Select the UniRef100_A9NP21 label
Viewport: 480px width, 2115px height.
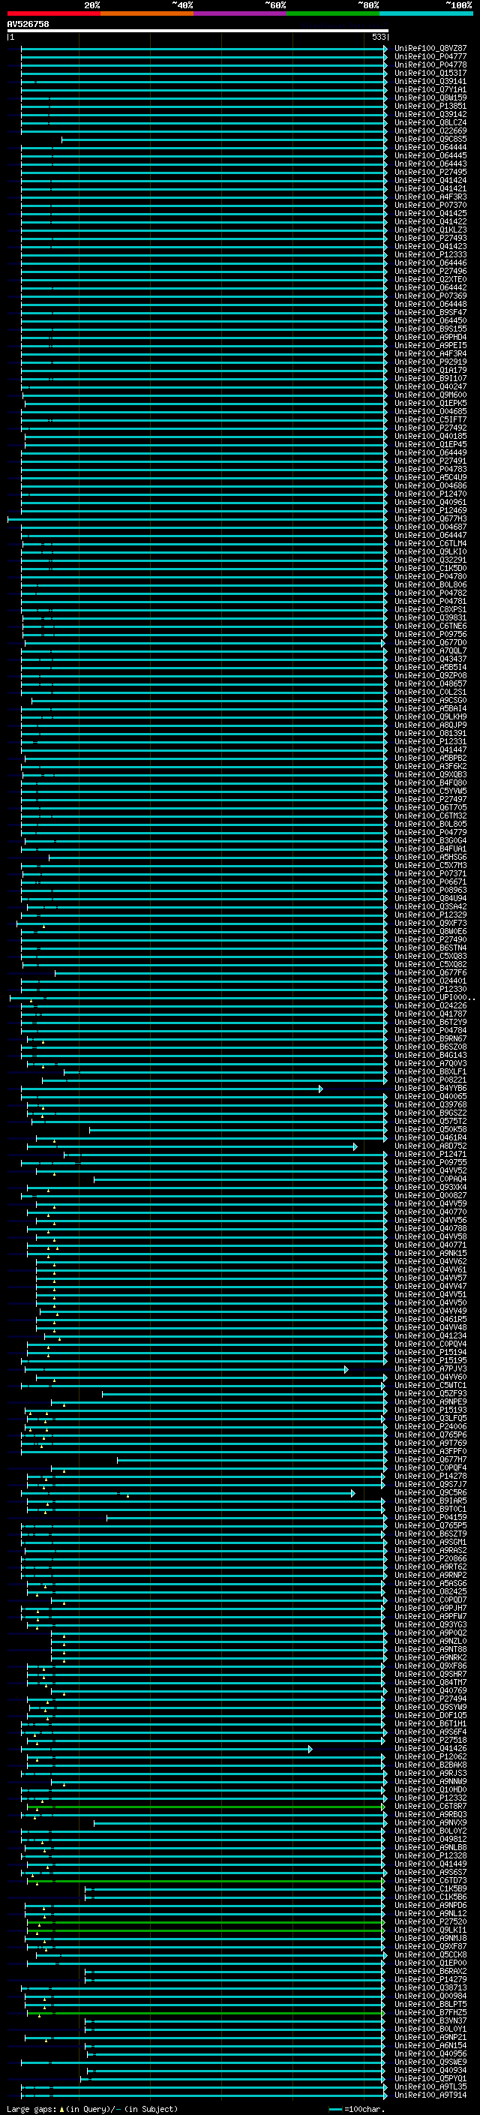pyautogui.click(x=430, y=2037)
